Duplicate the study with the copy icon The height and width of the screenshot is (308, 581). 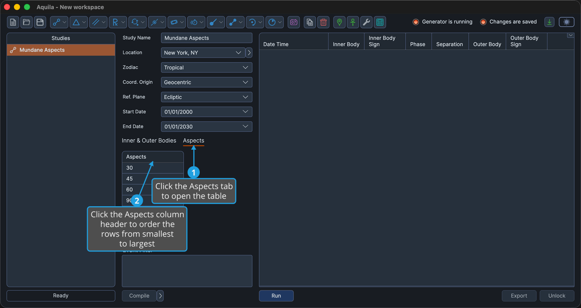[310, 22]
